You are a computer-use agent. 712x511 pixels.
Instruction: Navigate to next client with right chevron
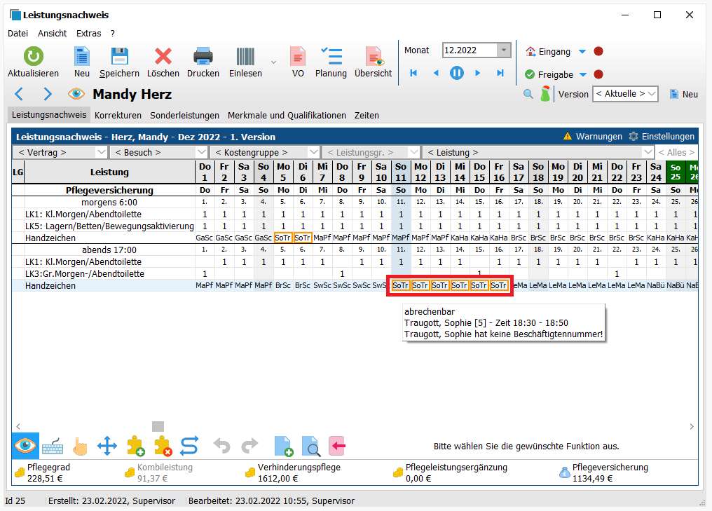coord(47,94)
